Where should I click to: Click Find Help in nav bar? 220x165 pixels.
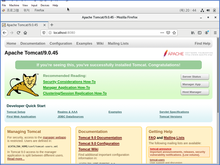pos(203,44)
